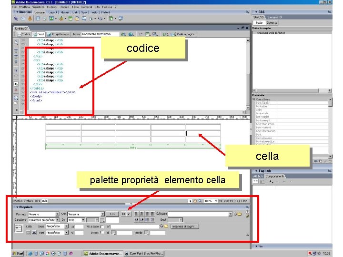Viewport: 343px width, 257px height.
Task: Click the Split Cell icon
Action: pos(34,233)
